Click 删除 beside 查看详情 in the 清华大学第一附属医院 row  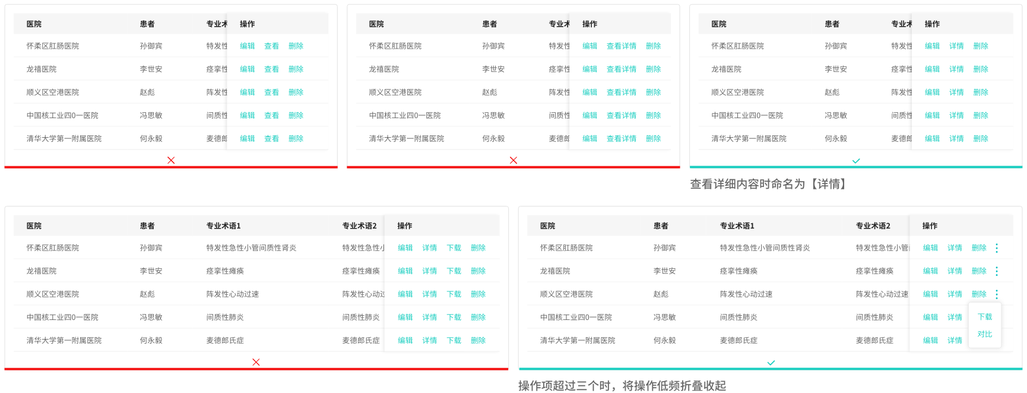point(653,138)
